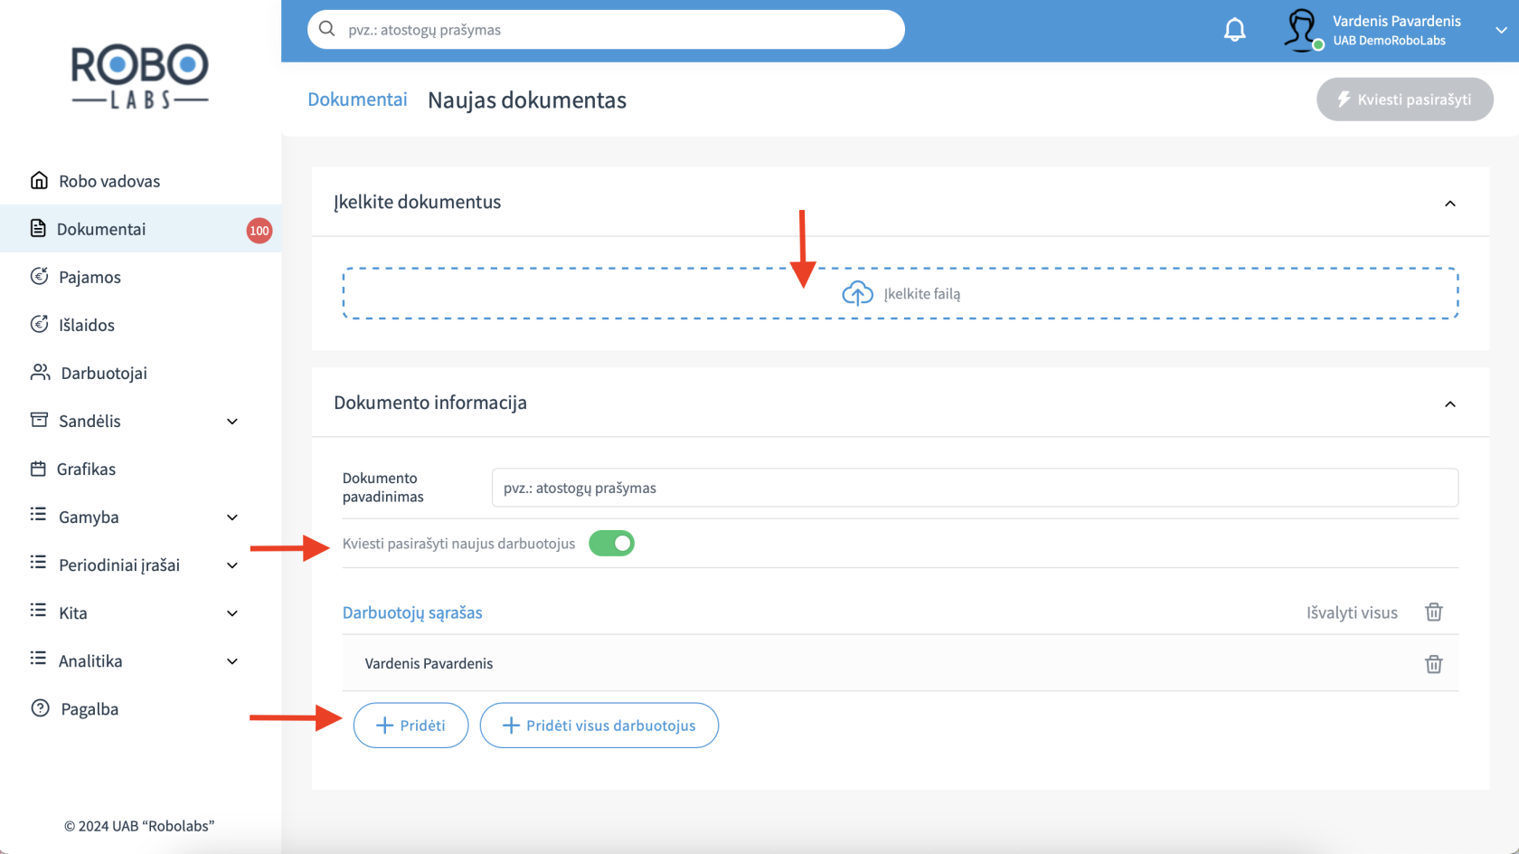Click the top search input field

coord(606,30)
